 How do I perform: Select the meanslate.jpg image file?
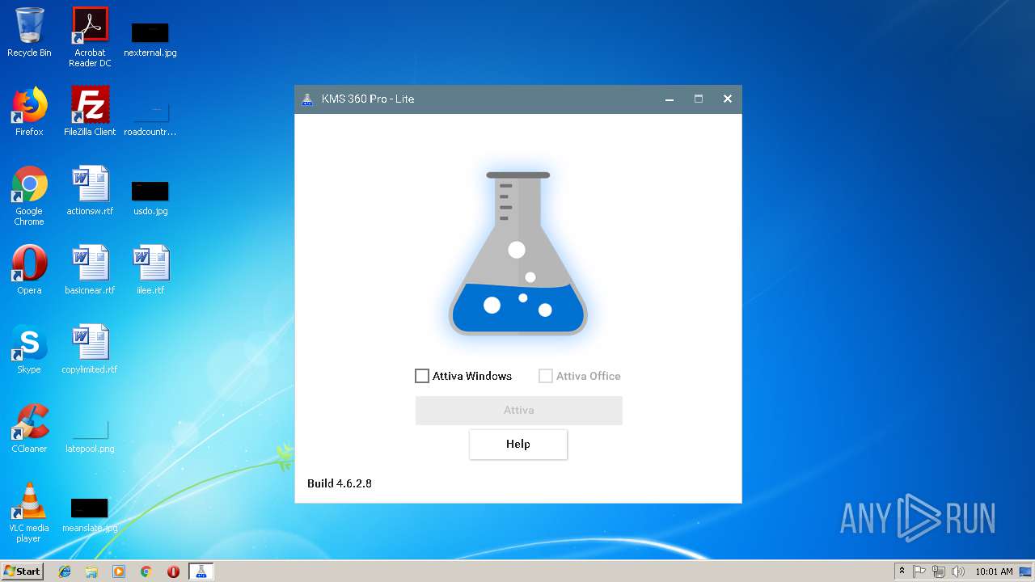[90, 514]
